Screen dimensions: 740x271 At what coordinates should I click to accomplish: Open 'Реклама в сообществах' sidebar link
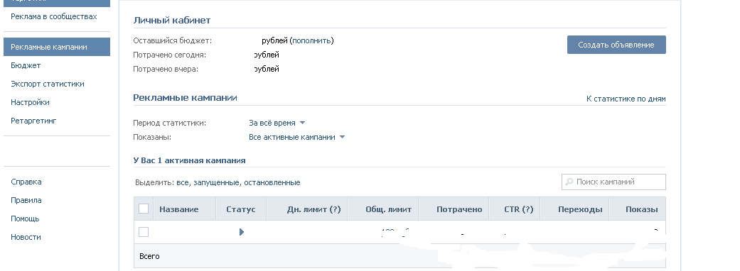point(54,16)
